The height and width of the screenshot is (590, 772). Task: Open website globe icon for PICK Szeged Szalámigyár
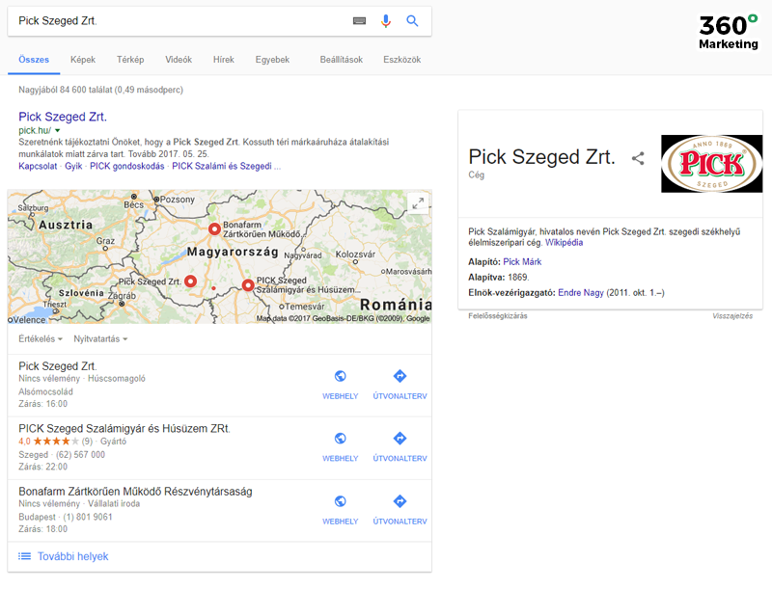pyautogui.click(x=341, y=438)
